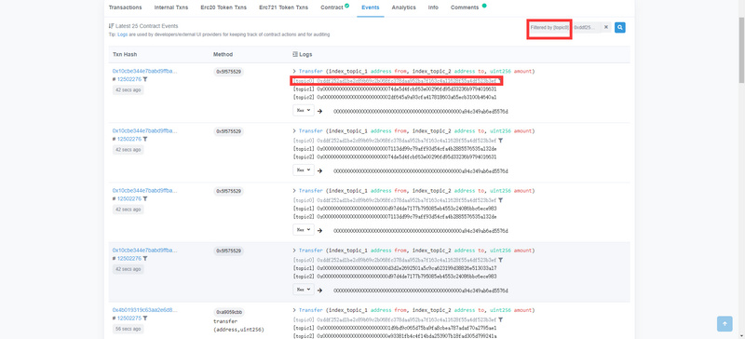Open first transaction hash 0x10cbe344e7babd9ffba link

point(144,71)
